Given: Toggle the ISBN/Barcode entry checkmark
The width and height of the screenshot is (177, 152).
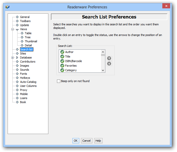Looking at the screenshot, I should pyautogui.click(x=62, y=61).
